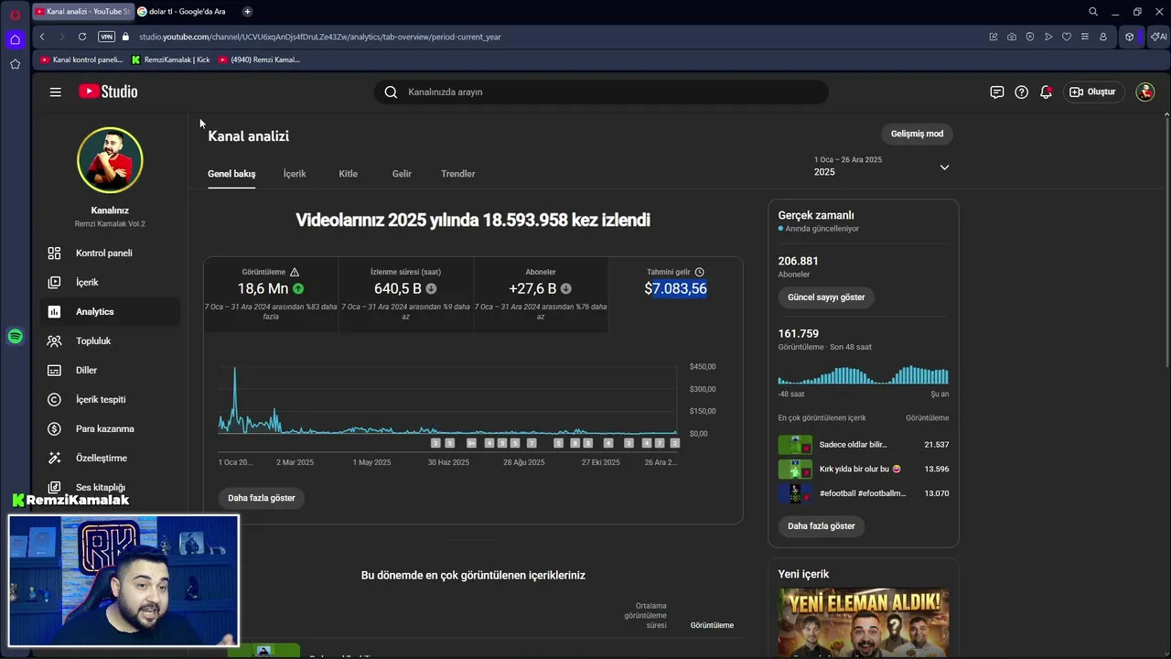The width and height of the screenshot is (1171, 659).
Task: Expand the 2025 date range dropdown
Action: click(x=944, y=167)
